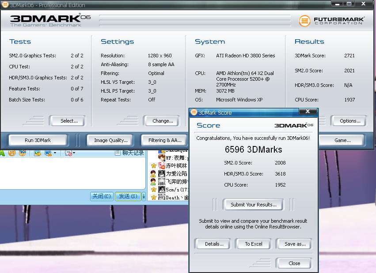The image size is (376, 273).
Task: Open Image Quality settings
Action: tap(110, 140)
